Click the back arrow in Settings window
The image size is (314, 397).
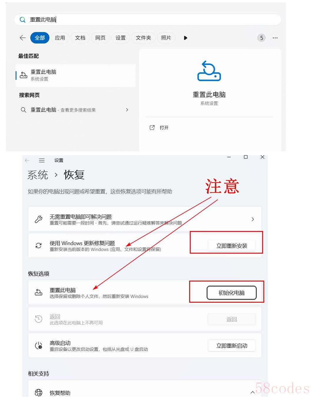(x=27, y=160)
